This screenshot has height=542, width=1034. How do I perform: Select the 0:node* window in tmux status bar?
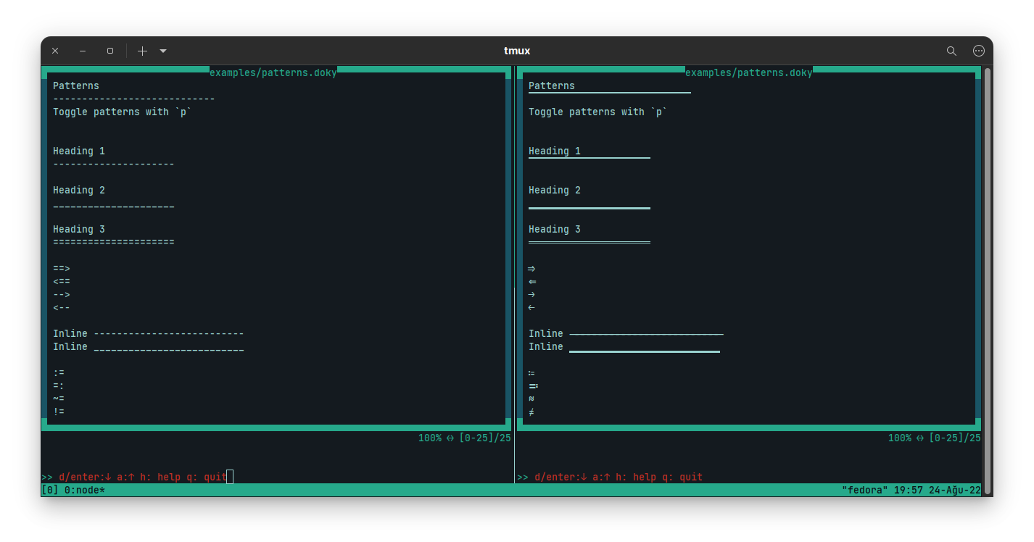click(84, 491)
